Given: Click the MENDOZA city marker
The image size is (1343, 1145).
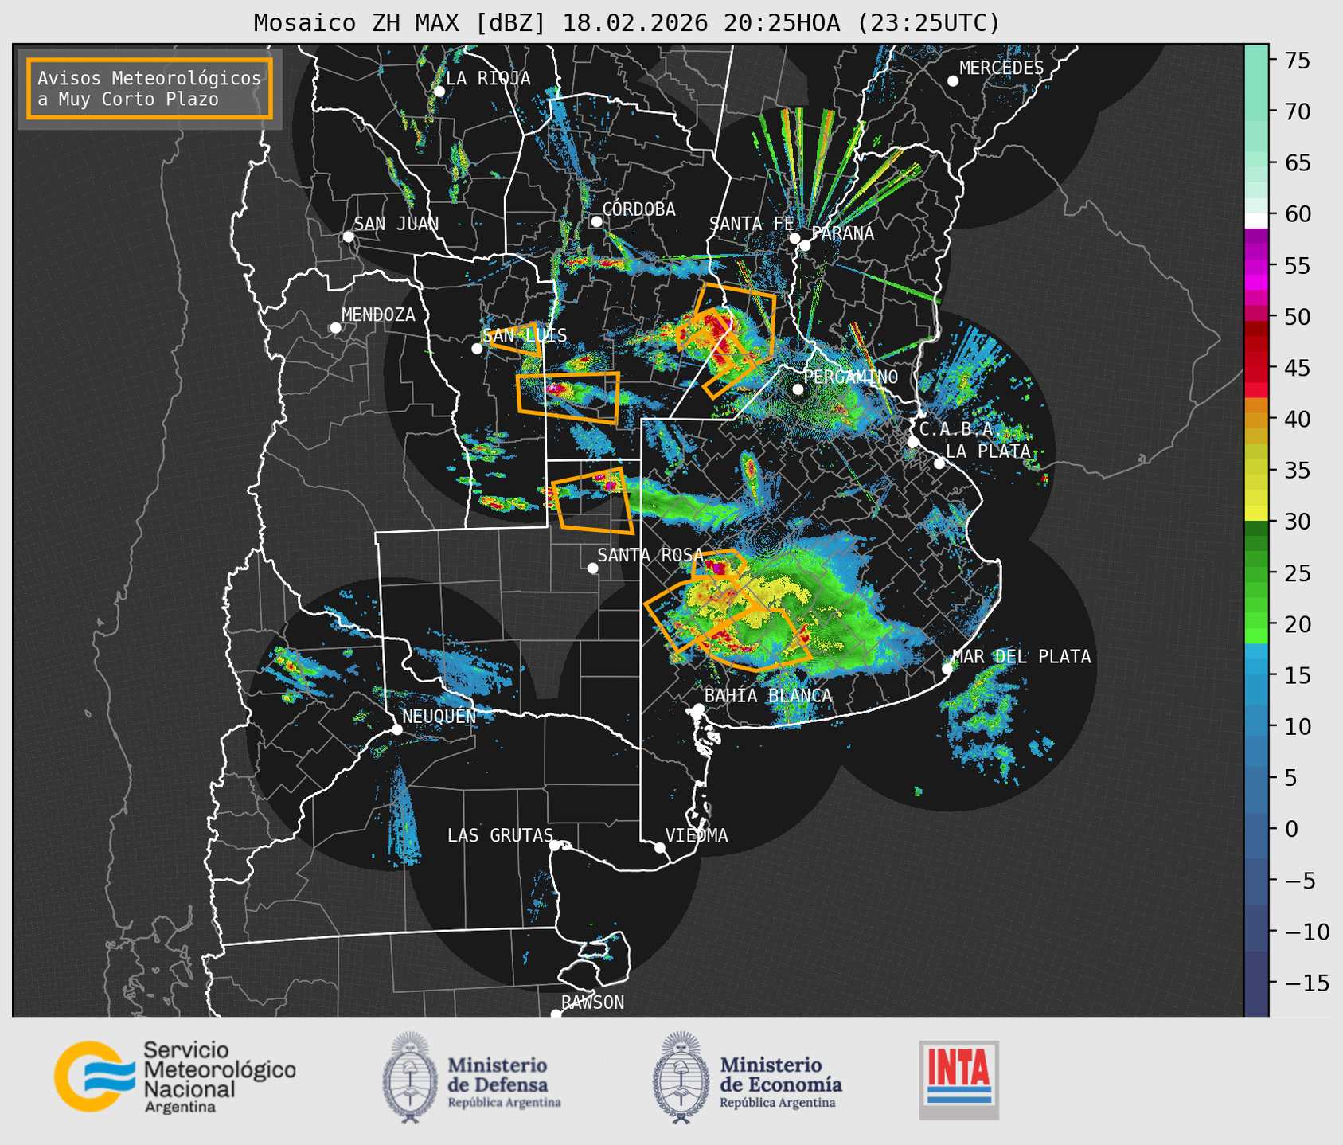Looking at the screenshot, I should [335, 328].
